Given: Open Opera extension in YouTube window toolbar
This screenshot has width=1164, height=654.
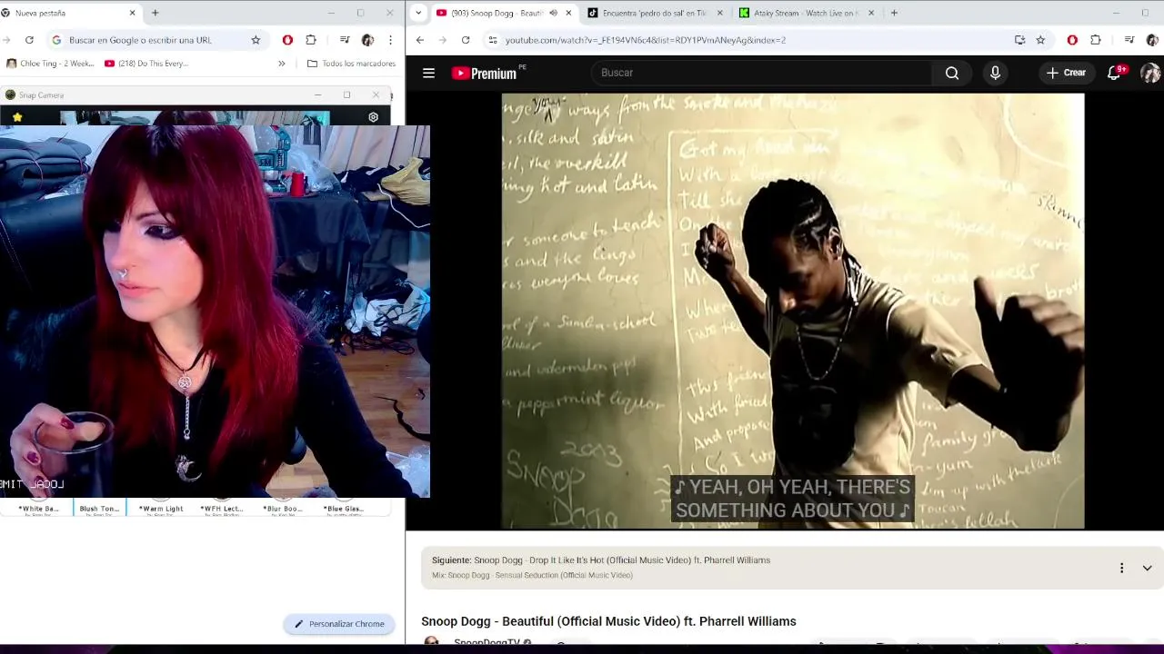Looking at the screenshot, I should [1072, 40].
